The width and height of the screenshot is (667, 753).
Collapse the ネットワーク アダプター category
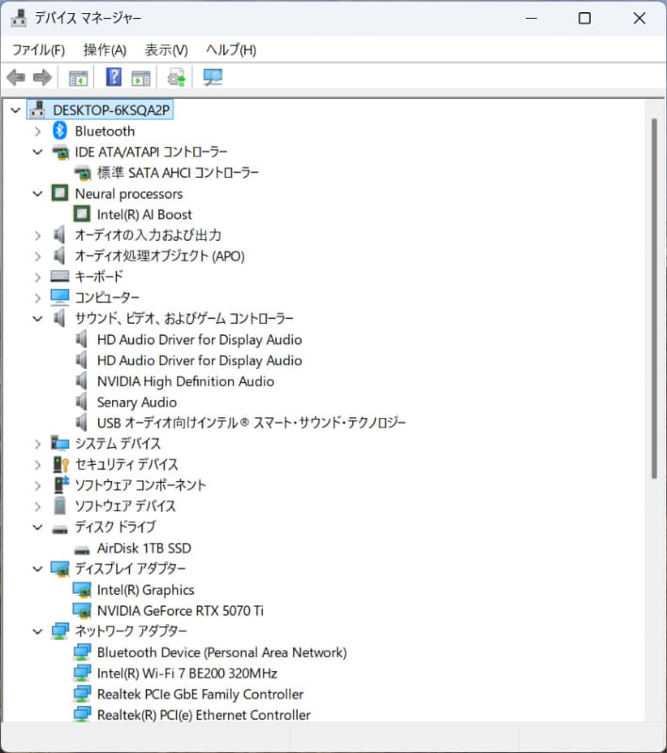tap(38, 632)
